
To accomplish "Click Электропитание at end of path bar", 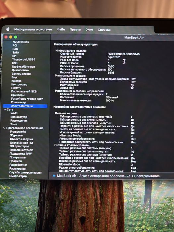I will click(x=147, y=176).
